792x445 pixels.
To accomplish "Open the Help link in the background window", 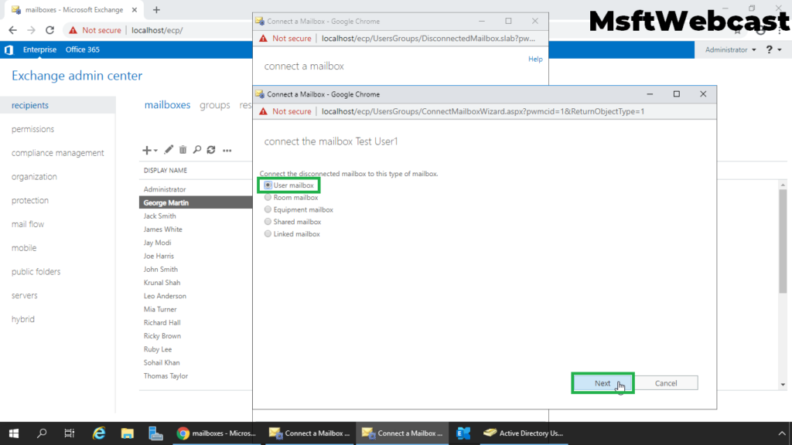I will click(x=535, y=59).
